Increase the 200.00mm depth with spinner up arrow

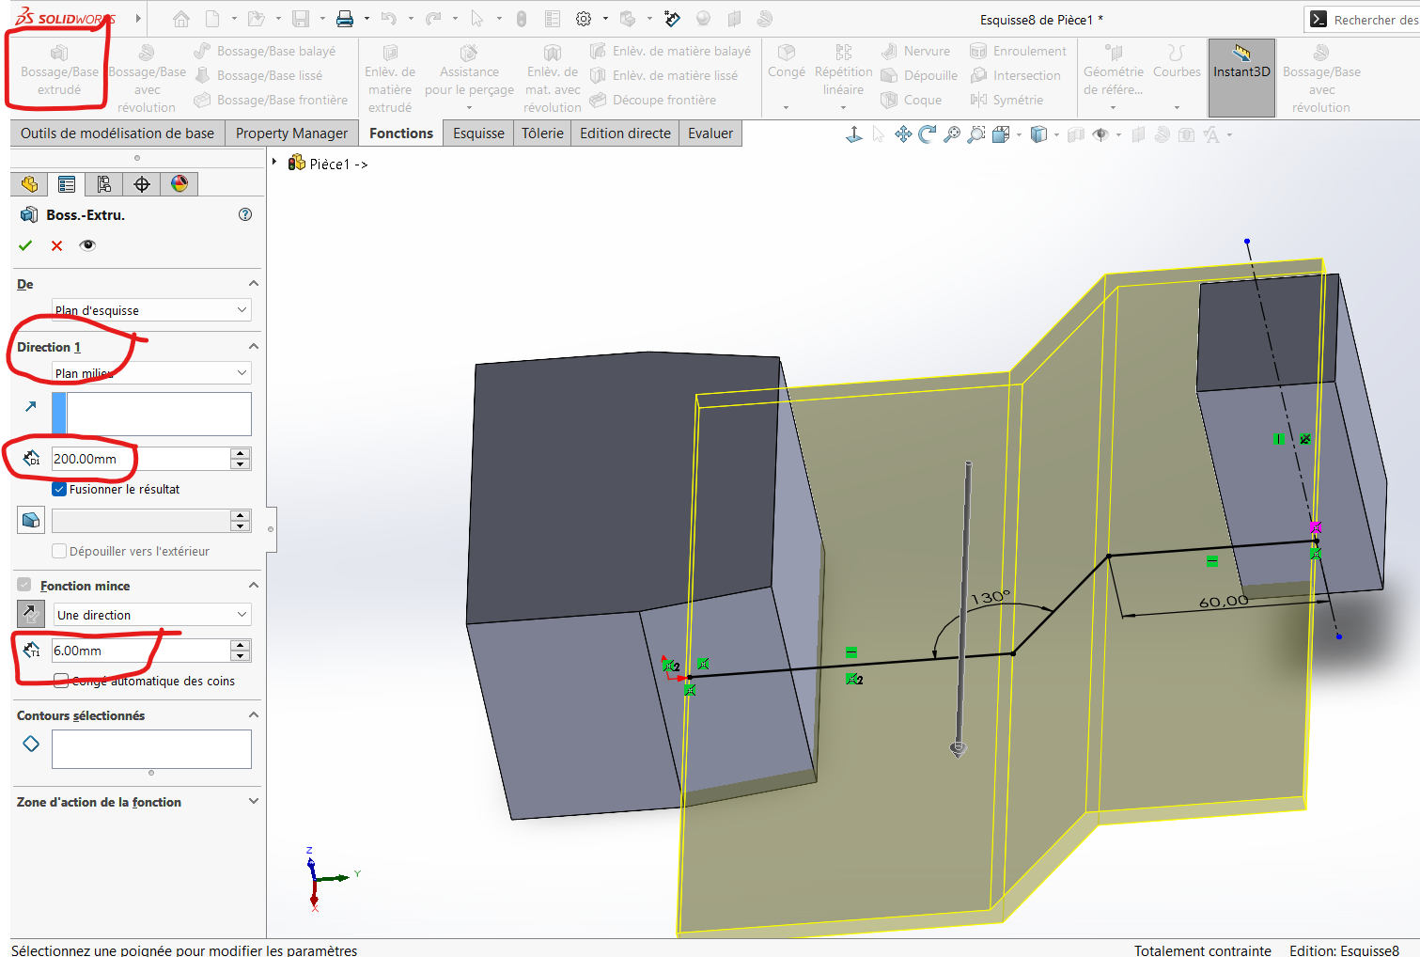pyautogui.click(x=241, y=453)
